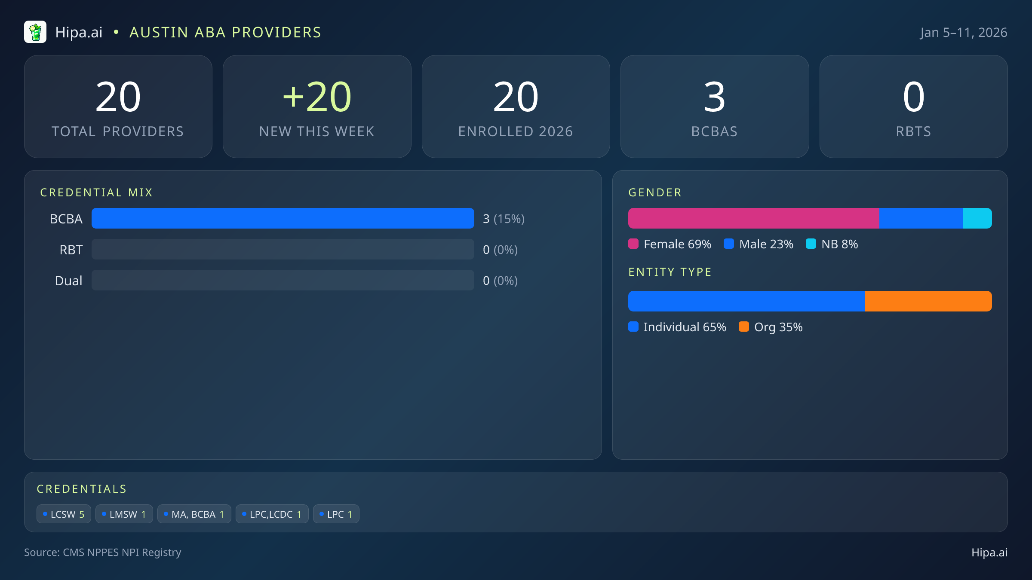Expand the Gender section header

tap(655, 192)
